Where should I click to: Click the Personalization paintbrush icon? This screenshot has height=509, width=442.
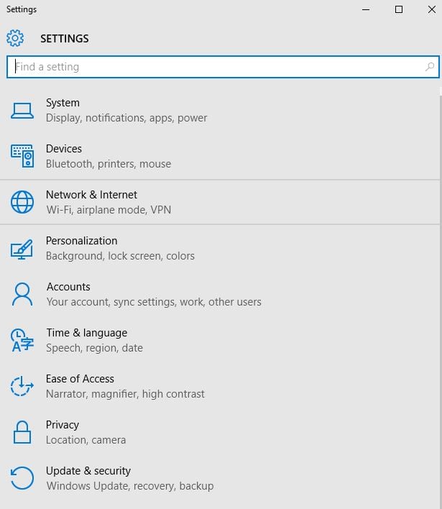(x=22, y=249)
